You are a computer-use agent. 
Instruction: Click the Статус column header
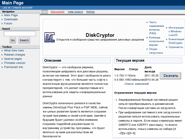(x=134, y=69)
